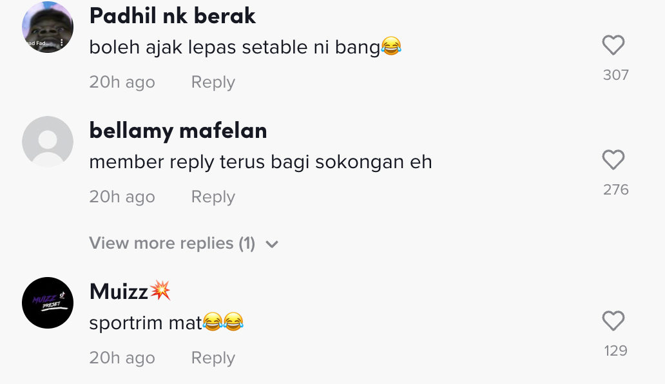Open the Padhil nk berak username
Image resolution: width=665 pixels, height=384 pixels.
172,16
